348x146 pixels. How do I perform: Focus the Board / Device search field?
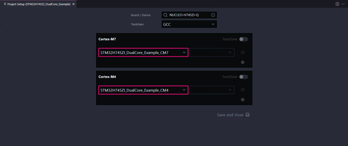click(x=189, y=15)
